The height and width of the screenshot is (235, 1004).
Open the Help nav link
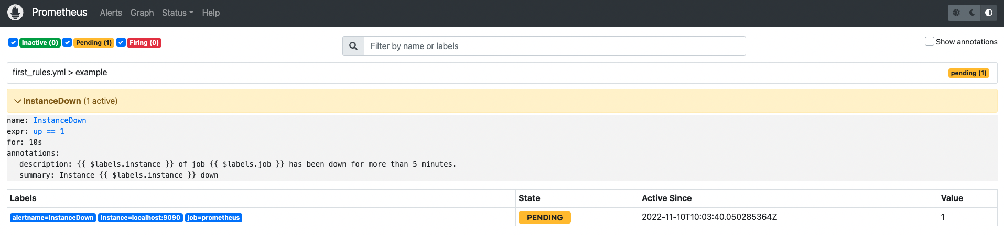click(x=211, y=13)
